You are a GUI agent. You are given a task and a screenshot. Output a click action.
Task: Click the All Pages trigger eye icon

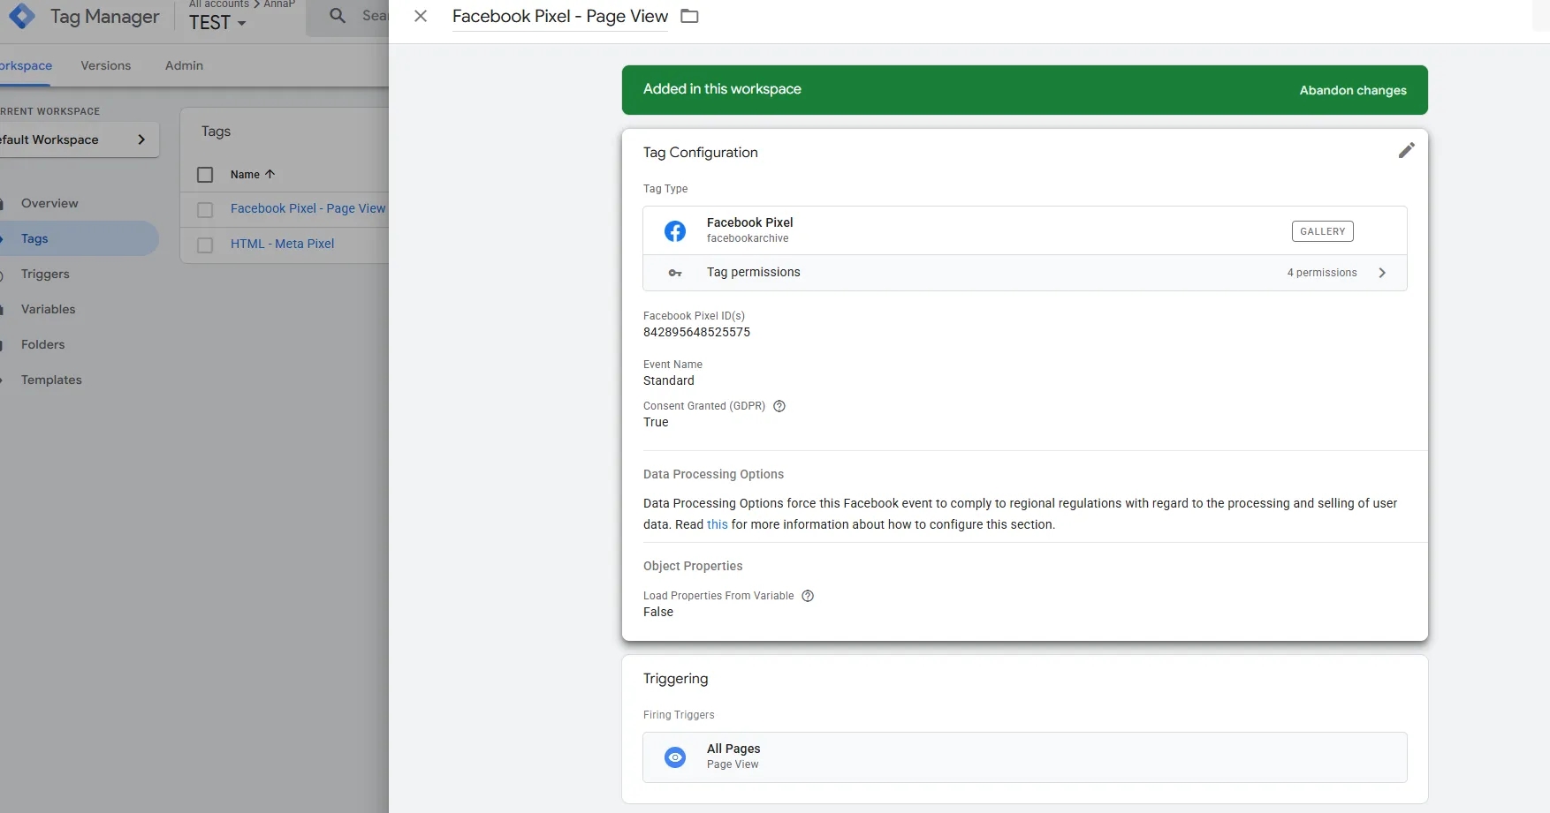[x=675, y=757]
